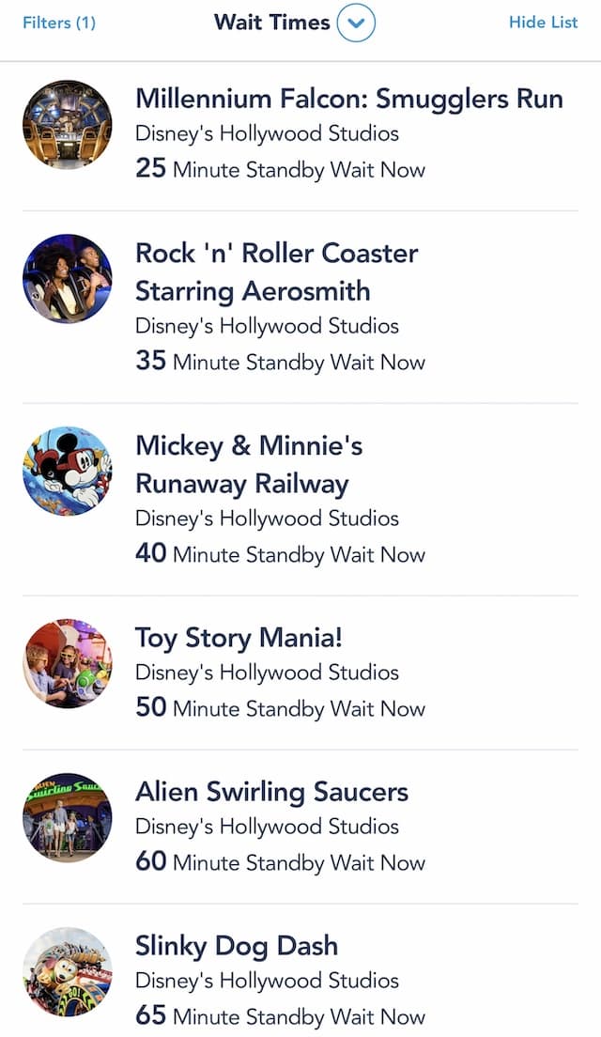Select Mickey & Minnie's Runaway Railway title
This screenshot has width=601, height=1037.
pos(249,465)
